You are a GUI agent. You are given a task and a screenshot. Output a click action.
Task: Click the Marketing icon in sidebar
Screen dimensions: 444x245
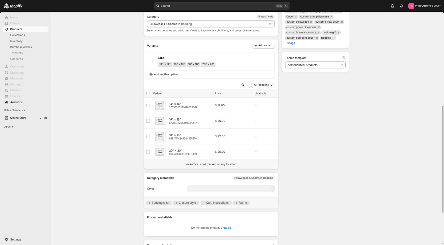pyautogui.click(x=6, y=73)
